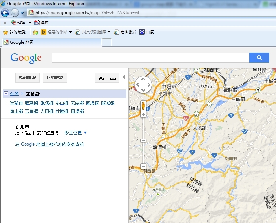Viewport: 276px width, 223px height.
Task: Click the route 4 shield on map
Action: click(192, 152)
